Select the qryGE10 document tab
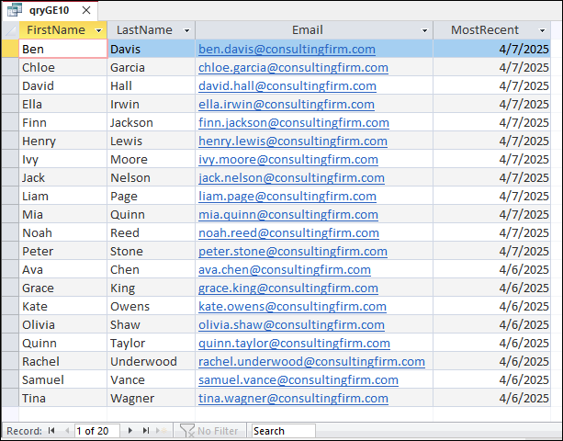This screenshot has height=441, width=563. 50,10
